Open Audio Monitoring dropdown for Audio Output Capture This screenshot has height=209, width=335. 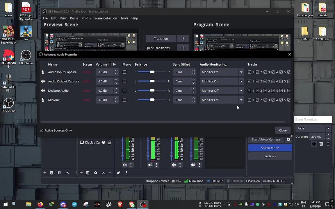pyautogui.click(x=222, y=81)
